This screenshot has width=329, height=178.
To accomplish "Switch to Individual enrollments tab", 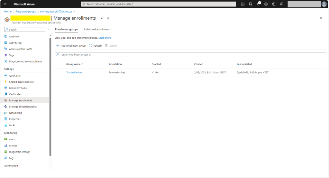I will (97, 29).
